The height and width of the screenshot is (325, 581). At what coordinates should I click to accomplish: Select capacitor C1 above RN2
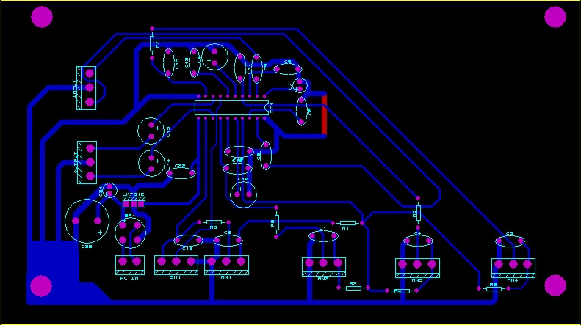[323, 236]
